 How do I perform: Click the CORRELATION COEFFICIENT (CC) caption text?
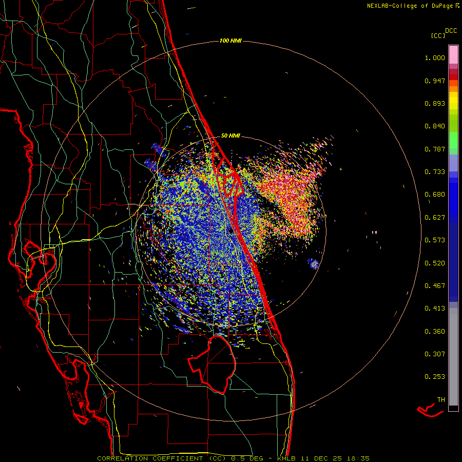click(161, 458)
